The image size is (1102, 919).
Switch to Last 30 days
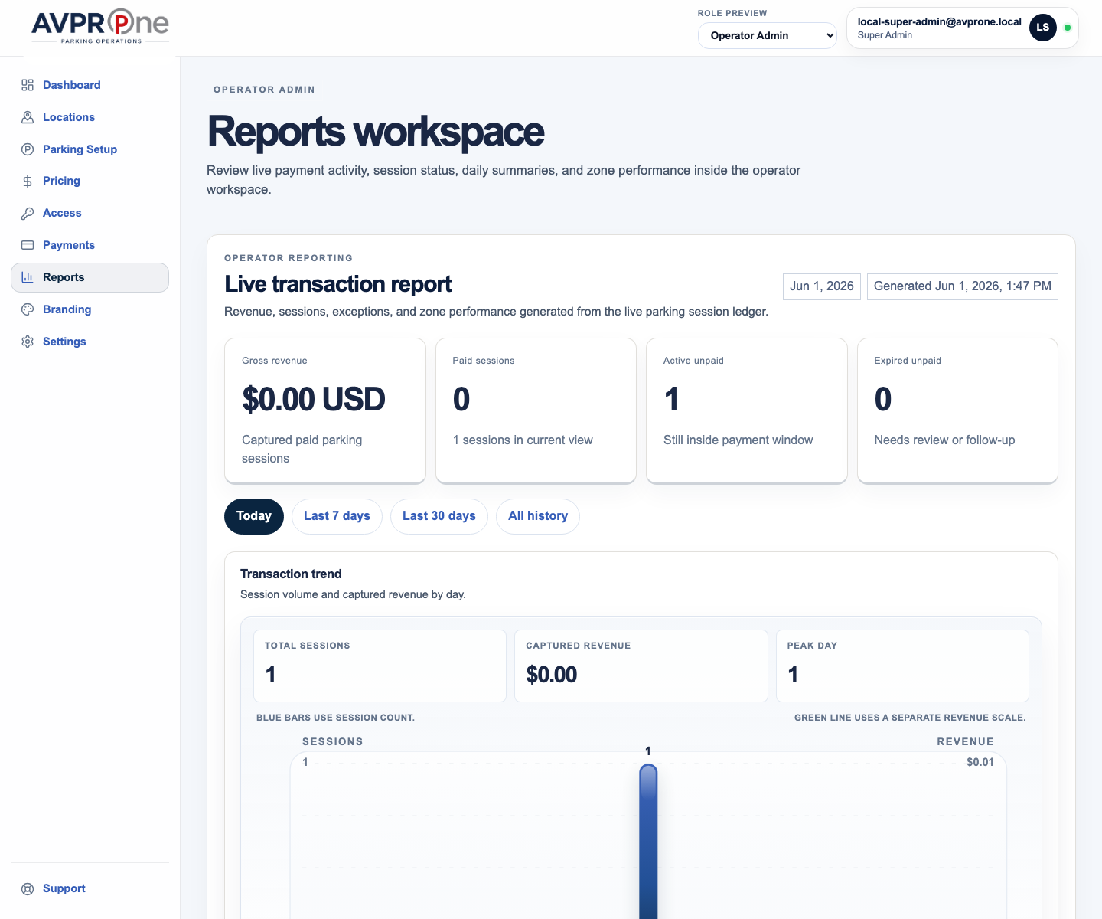[439, 516]
